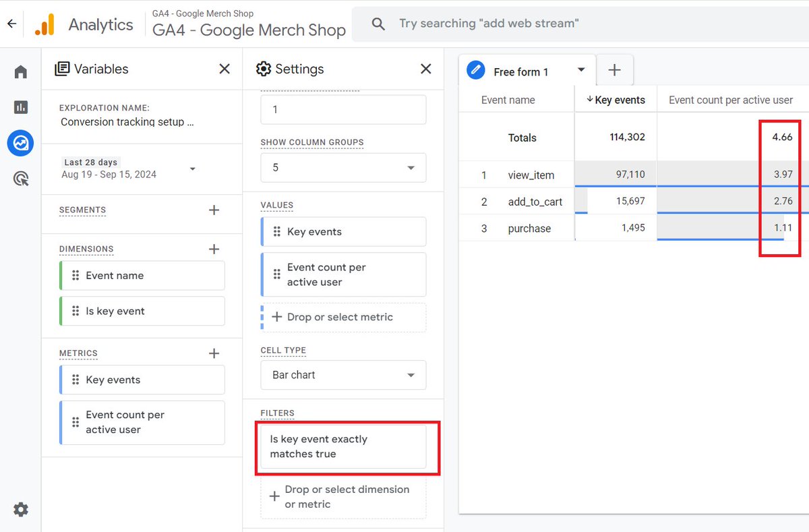Click the Event name column header
809x532 pixels.
508,100
